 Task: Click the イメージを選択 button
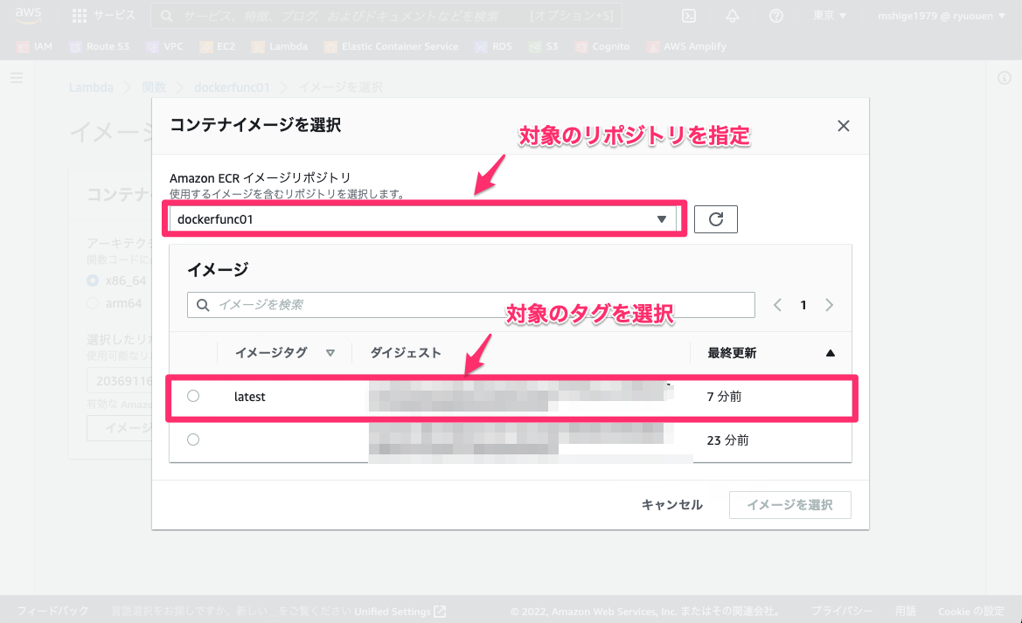(x=790, y=505)
